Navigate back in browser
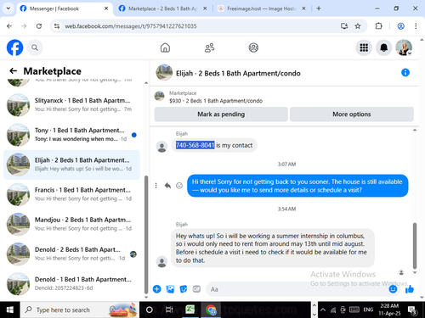The width and height of the screenshot is (425, 318). 9,26
